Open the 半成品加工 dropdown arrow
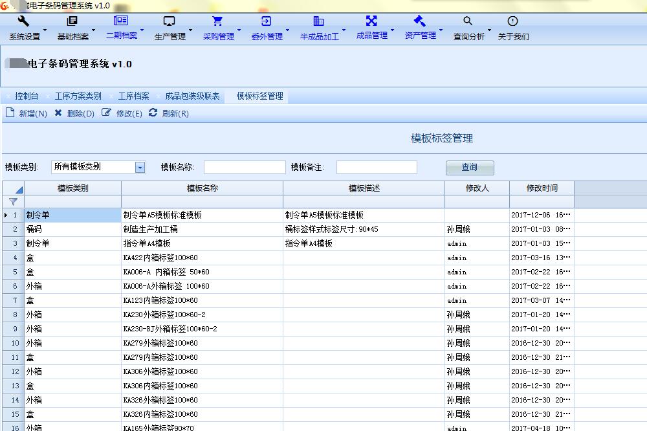647x431 pixels. (344, 30)
